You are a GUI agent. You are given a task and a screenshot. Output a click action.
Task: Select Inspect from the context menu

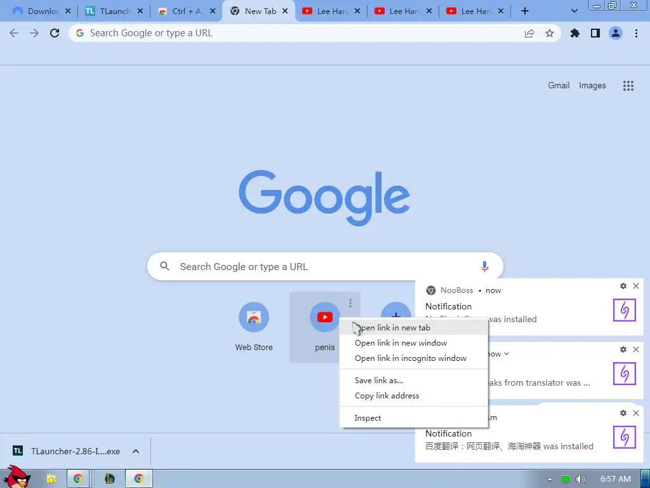point(413,418)
